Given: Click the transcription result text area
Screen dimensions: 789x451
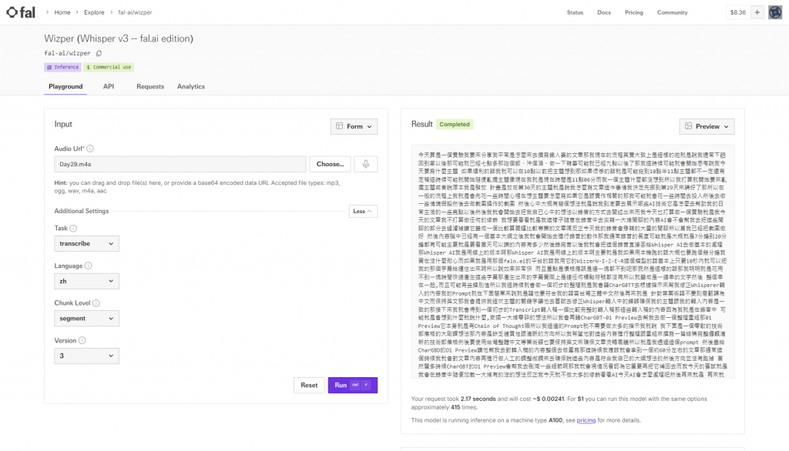Looking at the screenshot, I should tap(572, 262).
